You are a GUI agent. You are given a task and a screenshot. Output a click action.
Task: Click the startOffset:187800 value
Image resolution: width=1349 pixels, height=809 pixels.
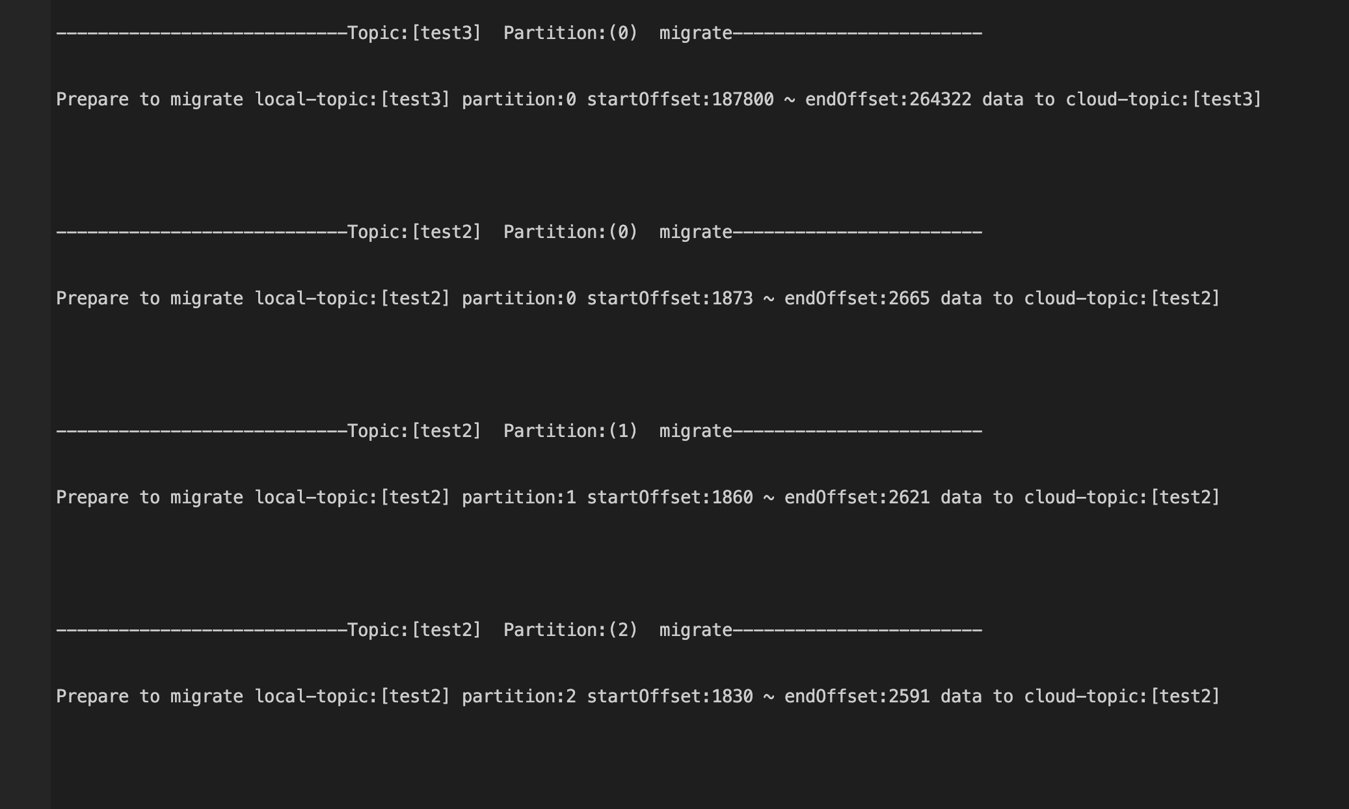click(680, 99)
